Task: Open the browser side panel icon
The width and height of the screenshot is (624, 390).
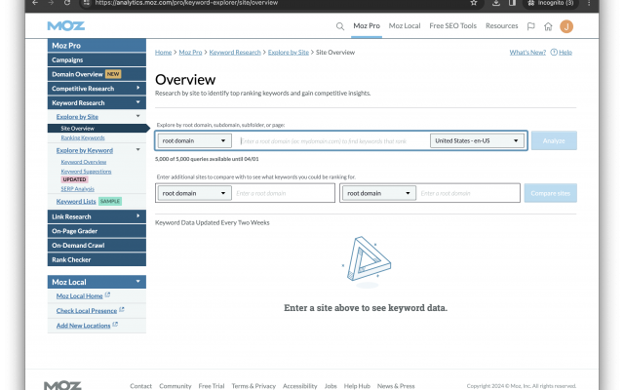Action: [x=512, y=3]
